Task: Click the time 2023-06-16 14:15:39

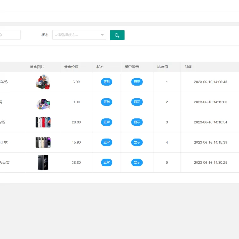Action: point(211,142)
